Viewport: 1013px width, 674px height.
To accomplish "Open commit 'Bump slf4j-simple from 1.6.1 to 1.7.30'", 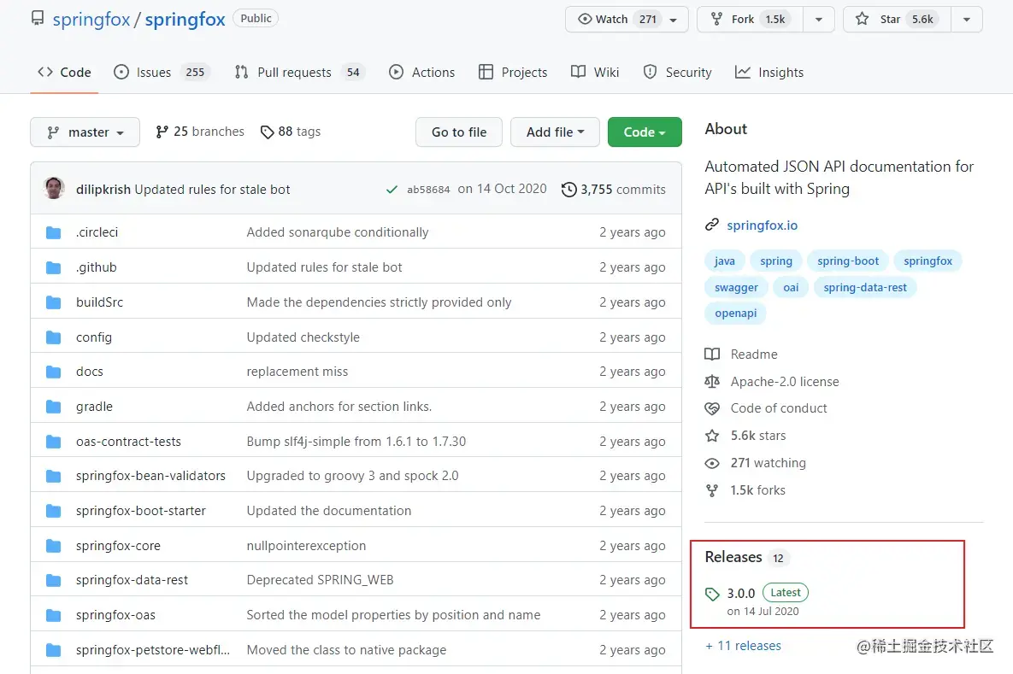I will 356,442.
